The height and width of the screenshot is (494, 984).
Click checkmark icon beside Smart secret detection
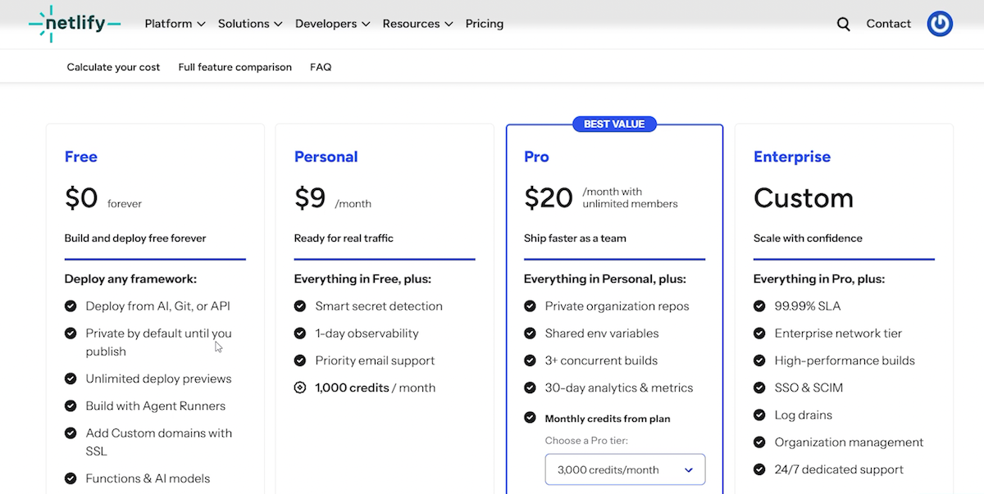pyautogui.click(x=300, y=306)
